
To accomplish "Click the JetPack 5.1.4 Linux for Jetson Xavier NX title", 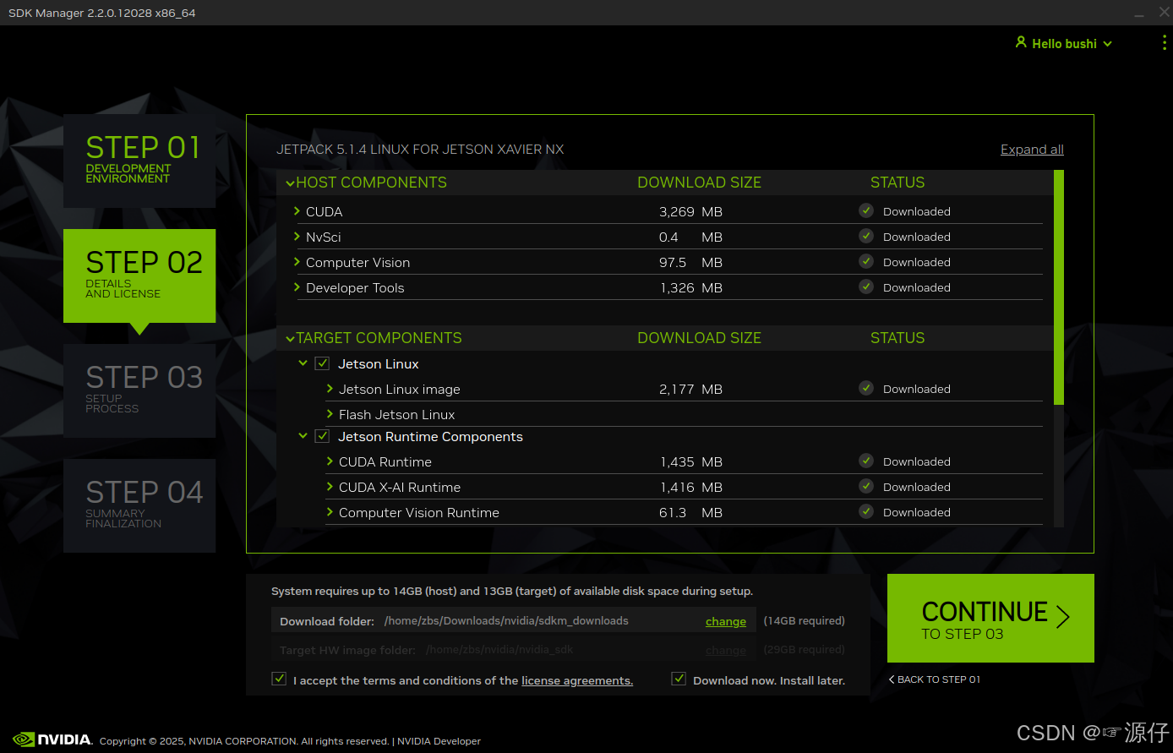I will [x=420, y=150].
